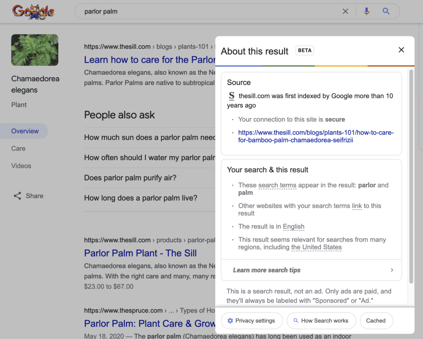Select the Overview tab in the sidebar
Image resolution: width=423 pixels, height=339 pixels.
click(24, 131)
